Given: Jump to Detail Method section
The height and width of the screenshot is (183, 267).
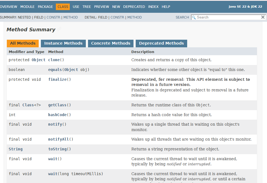Looking at the screenshot, I should click(x=135, y=17).
